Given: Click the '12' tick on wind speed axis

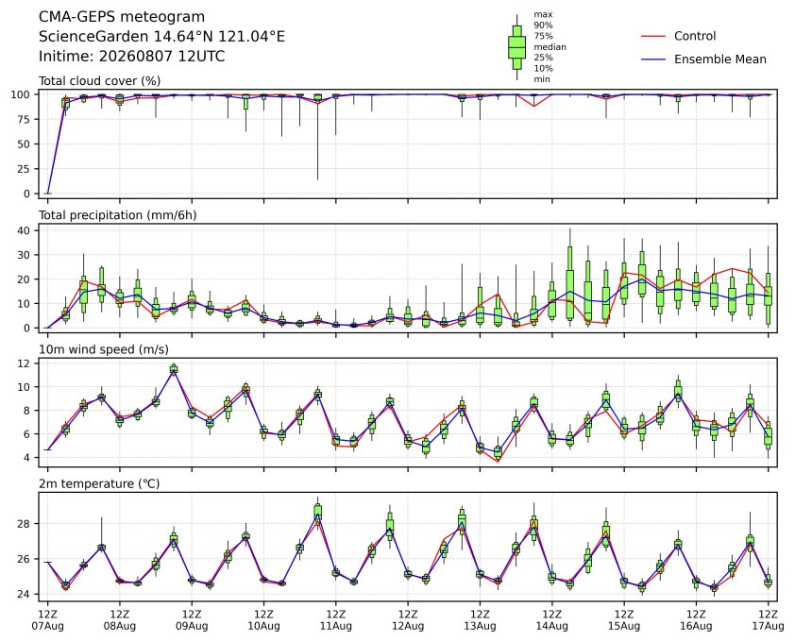Looking at the screenshot, I should [25, 363].
